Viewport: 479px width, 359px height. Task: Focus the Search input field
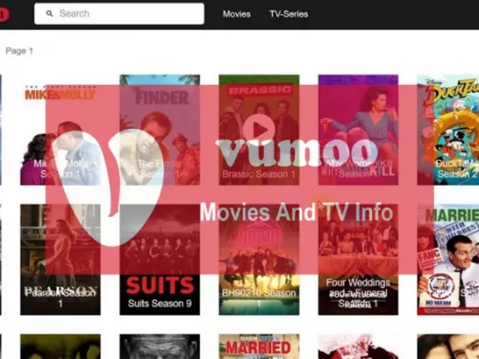119,14
